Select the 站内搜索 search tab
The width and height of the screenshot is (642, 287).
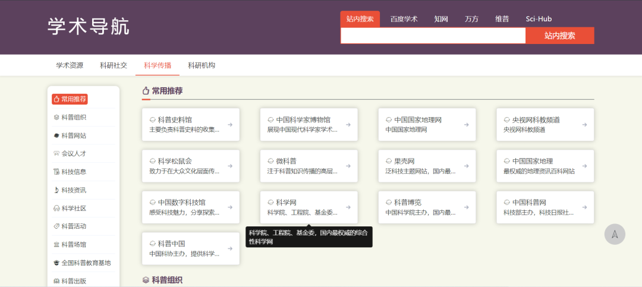point(360,19)
